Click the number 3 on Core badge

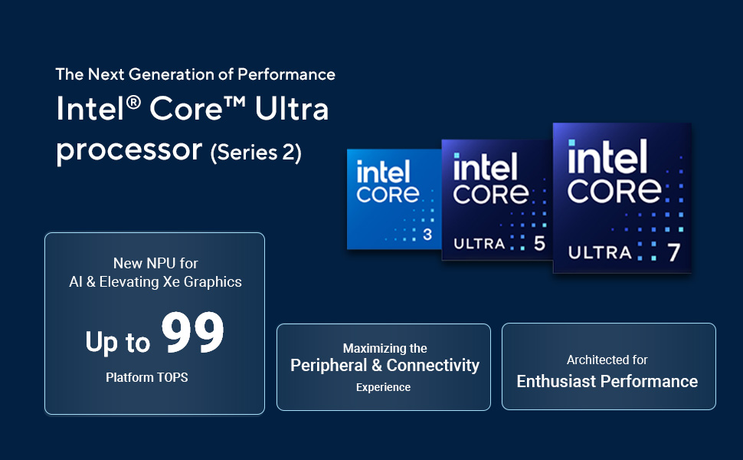427,235
